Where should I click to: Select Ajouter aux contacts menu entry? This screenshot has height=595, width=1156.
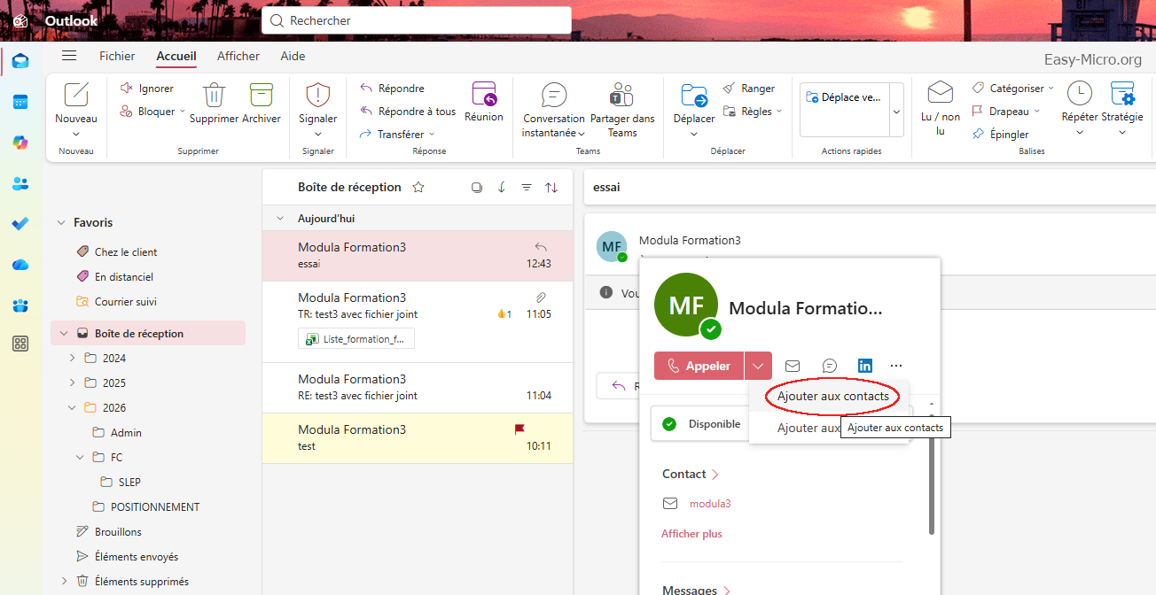tap(832, 397)
